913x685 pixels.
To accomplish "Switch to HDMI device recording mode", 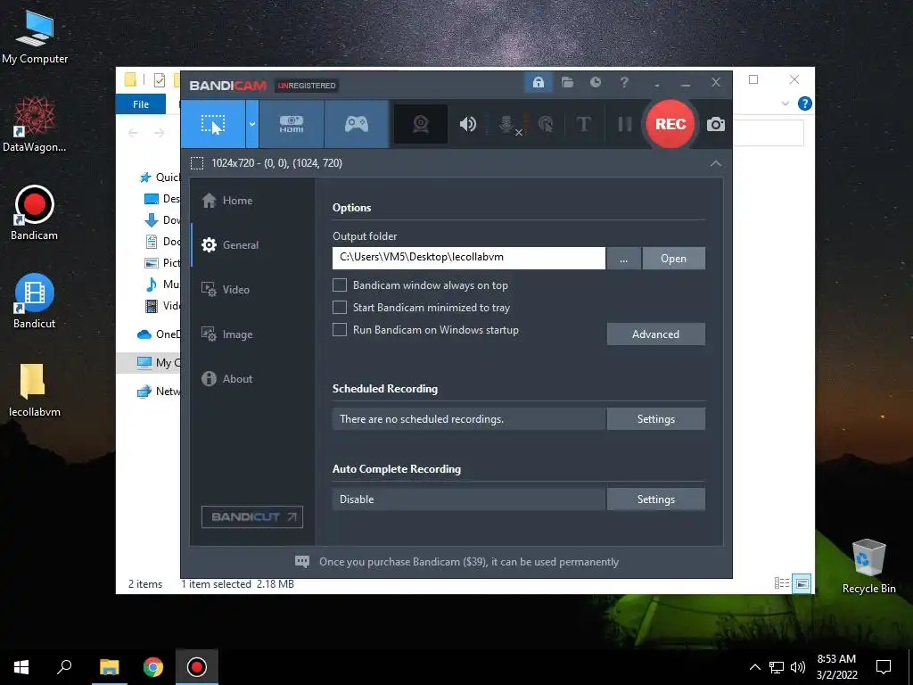I will (292, 124).
